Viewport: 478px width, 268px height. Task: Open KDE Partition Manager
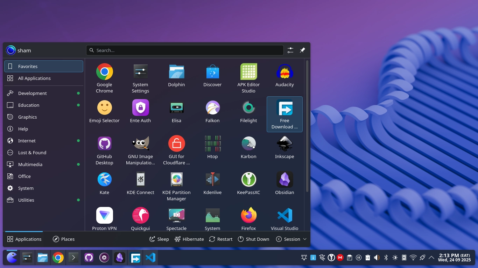point(176,186)
